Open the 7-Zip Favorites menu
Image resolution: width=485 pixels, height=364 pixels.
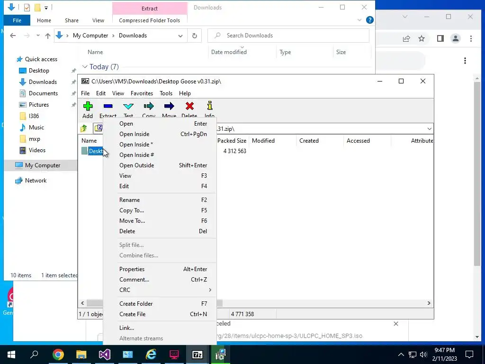142,93
